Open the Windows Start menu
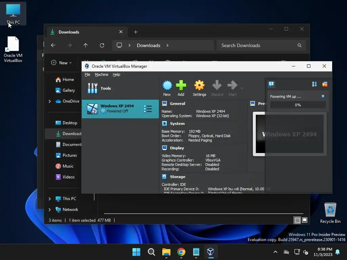Screen dimensions: 347x260 point(136,252)
